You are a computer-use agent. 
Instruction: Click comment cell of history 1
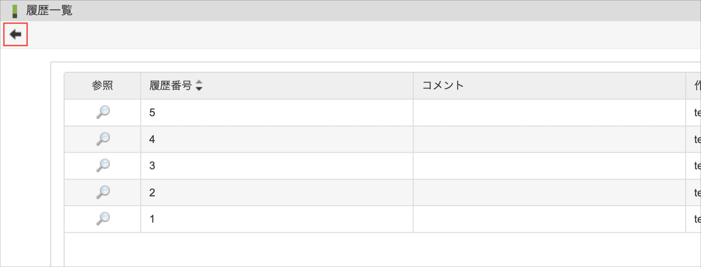coord(549,219)
